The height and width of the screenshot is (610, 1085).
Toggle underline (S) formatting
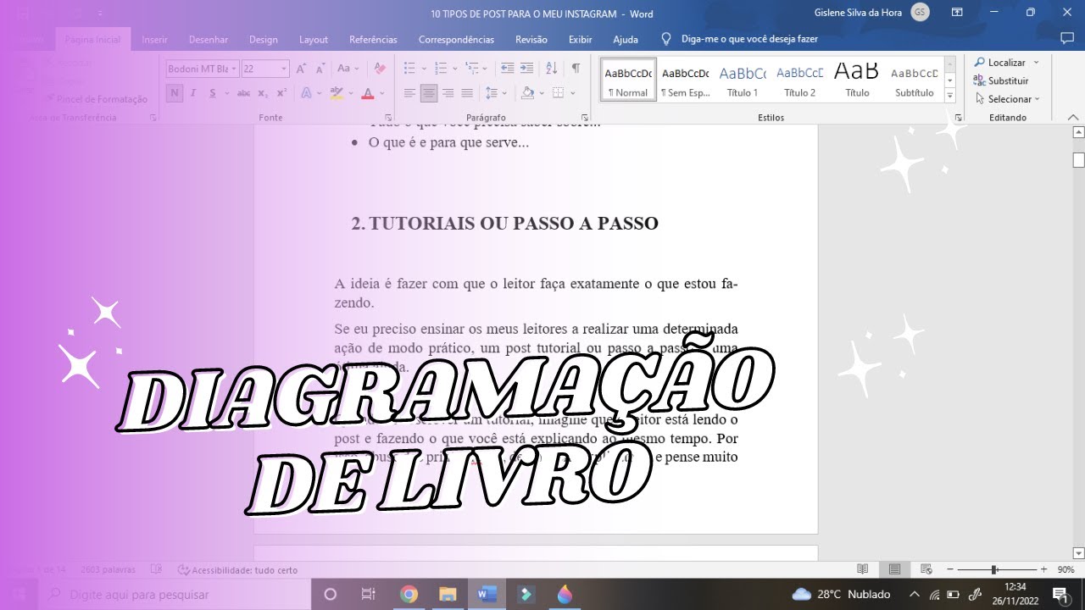click(x=213, y=93)
